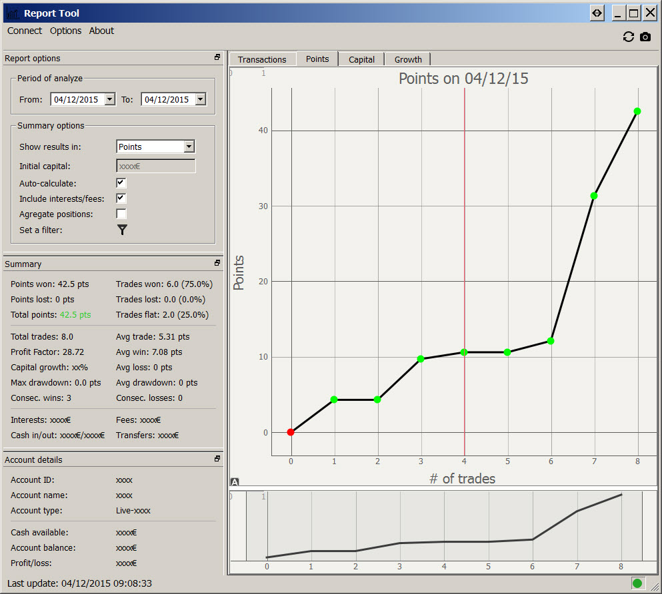
Task: Click the Account type Live-xxxx value
Action: pyautogui.click(x=133, y=511)
